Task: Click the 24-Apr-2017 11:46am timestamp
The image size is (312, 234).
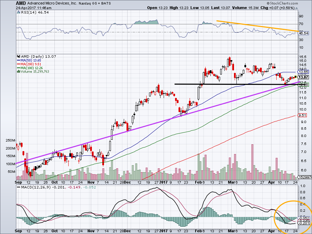Action: coord(34,8)
